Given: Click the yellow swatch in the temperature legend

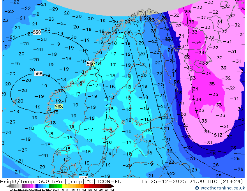Looking at the screenshot, I should pyautogui.click(x=64, y=186).
